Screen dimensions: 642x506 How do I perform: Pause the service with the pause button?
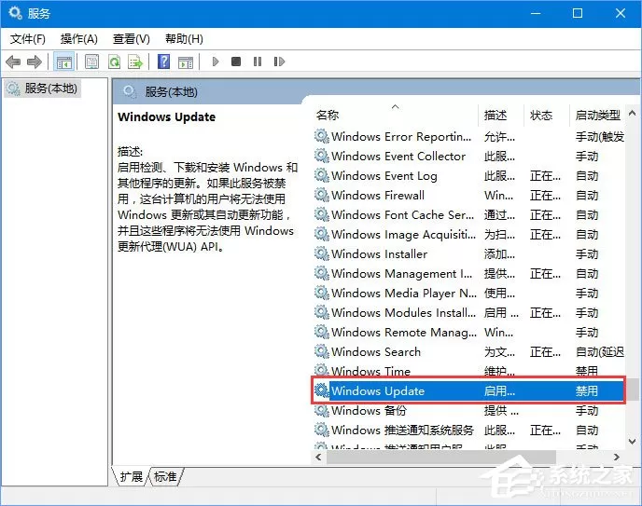tap(258, 62)
